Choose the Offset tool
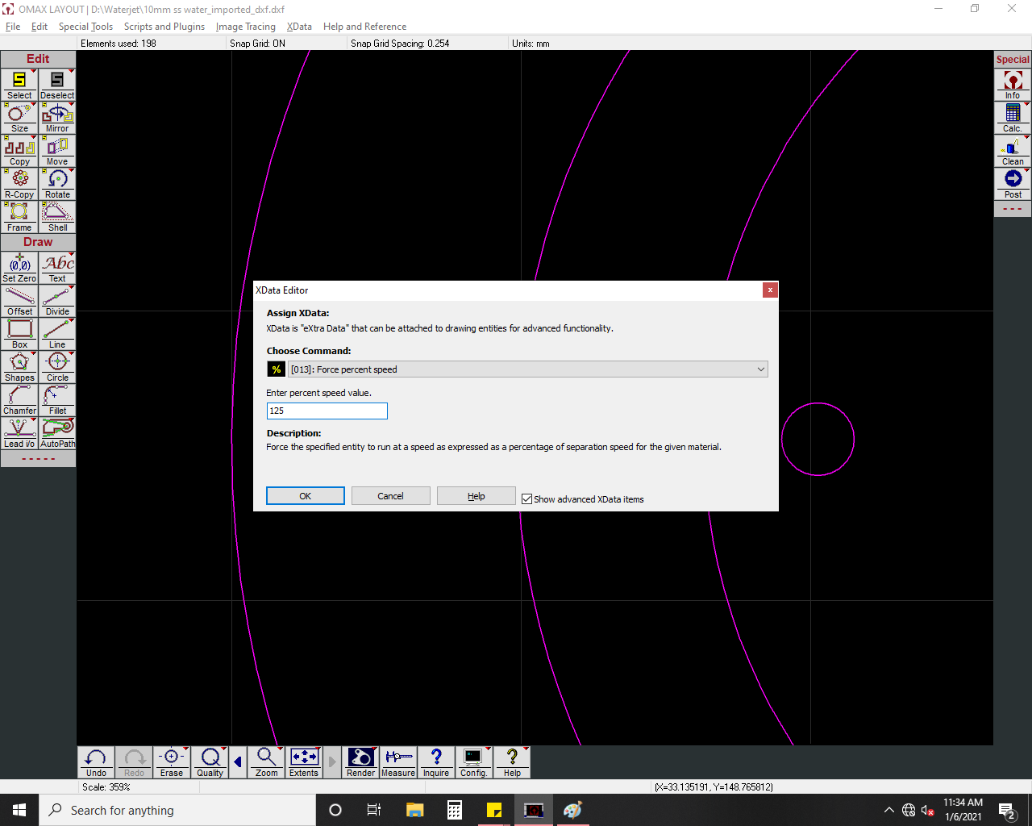 (19, 301)
